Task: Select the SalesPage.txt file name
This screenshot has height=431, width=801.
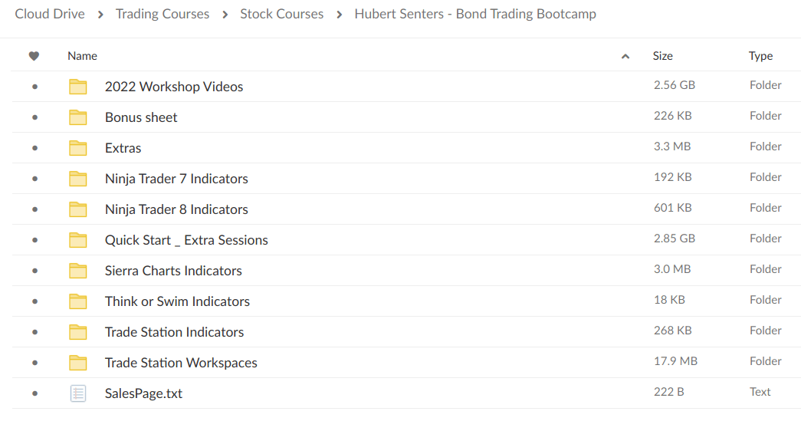Action: tap(143, 393)
